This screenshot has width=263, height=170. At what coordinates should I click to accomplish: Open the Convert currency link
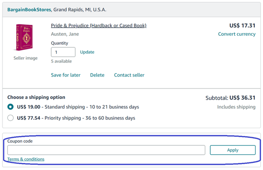[237, 34]
